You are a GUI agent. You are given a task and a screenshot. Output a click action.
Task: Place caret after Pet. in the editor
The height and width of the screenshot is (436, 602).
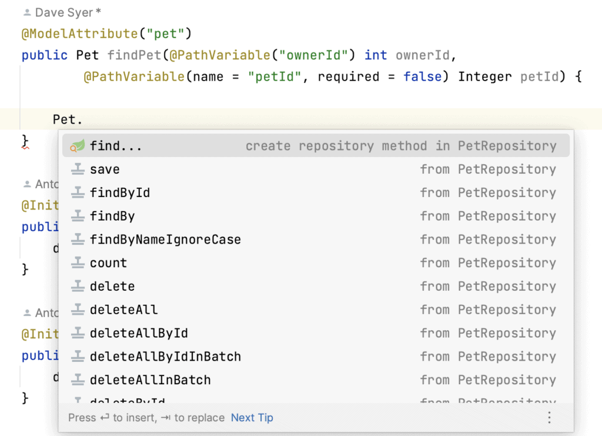pyautogui.click(x=83, y=120)
